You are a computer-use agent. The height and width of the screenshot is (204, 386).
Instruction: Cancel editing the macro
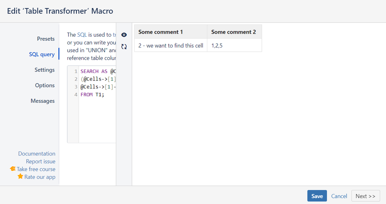click(339, 196)
